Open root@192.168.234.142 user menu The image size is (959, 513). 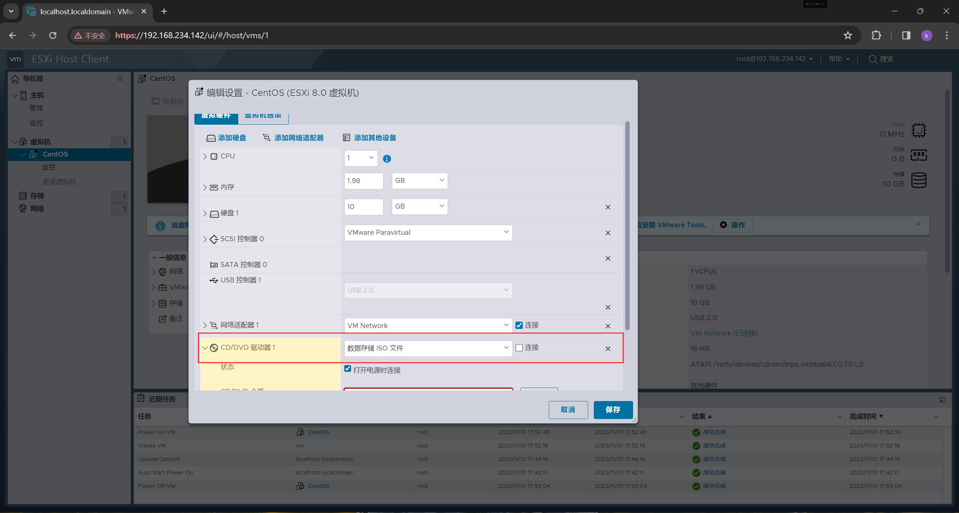coord(774,59)
